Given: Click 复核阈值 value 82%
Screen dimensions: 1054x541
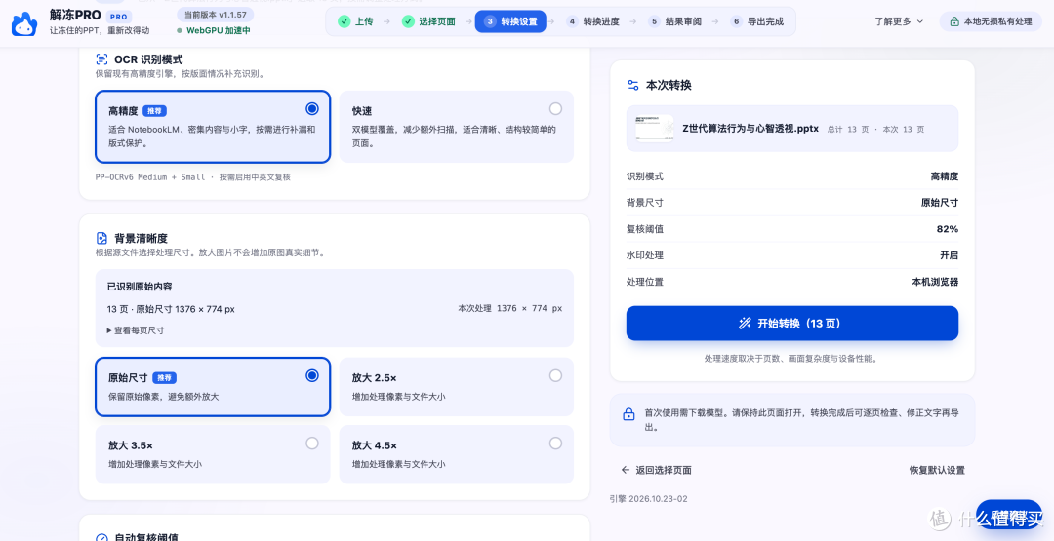Looking at the screenshot, I should (947, 229).
